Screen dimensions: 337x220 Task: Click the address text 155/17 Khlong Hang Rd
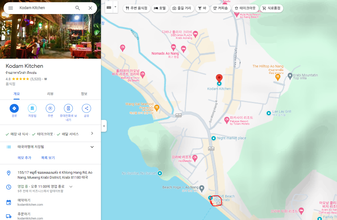(x=55, y=175)
